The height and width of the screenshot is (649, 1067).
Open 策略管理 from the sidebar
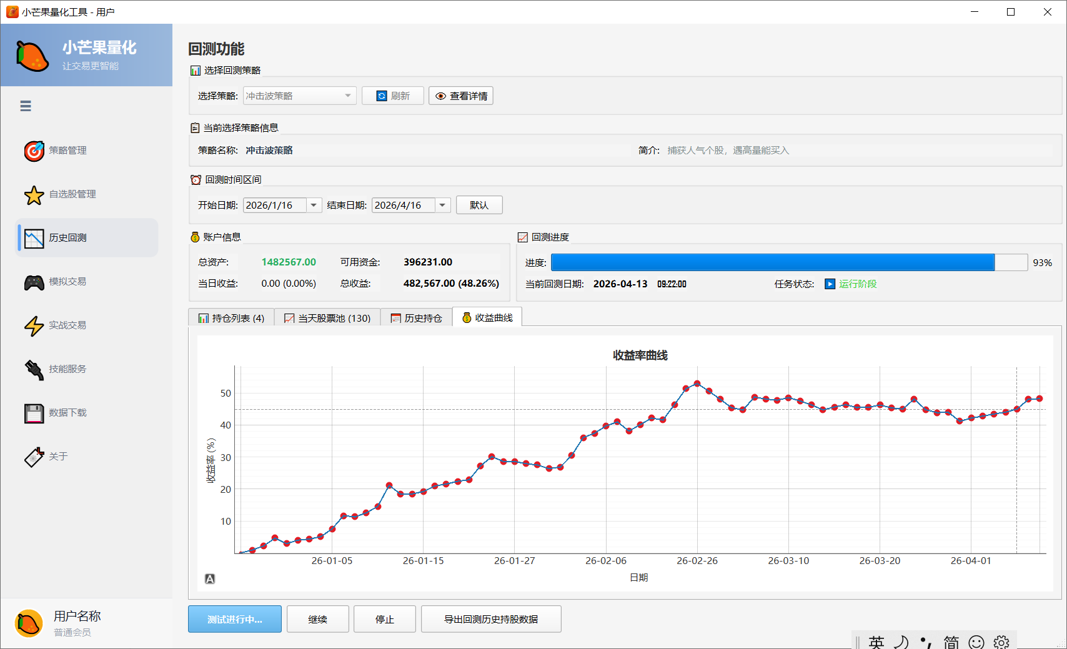(x=67, y=151)
